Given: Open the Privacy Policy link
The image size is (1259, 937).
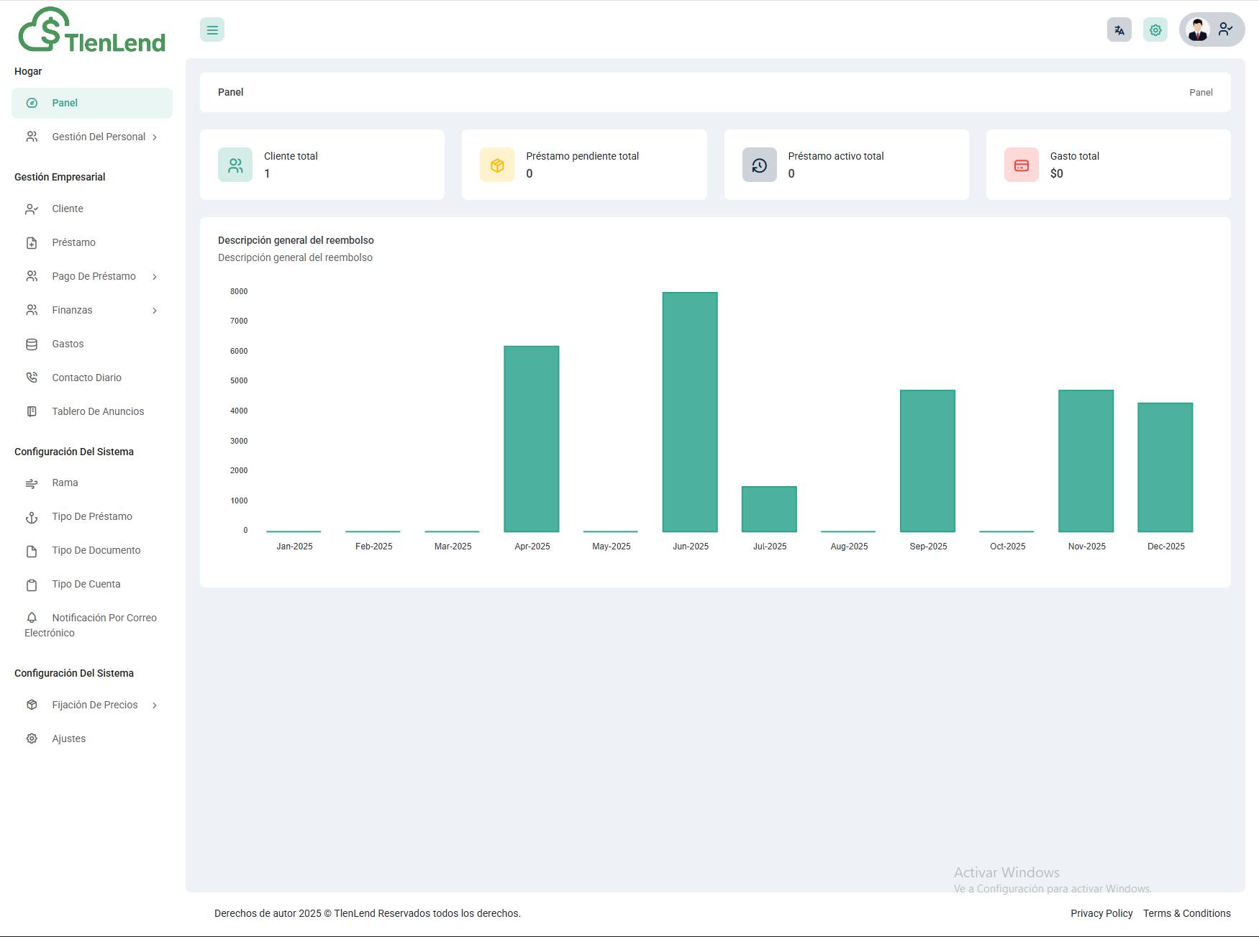Looking at the screenshot, I should 1101,913.
